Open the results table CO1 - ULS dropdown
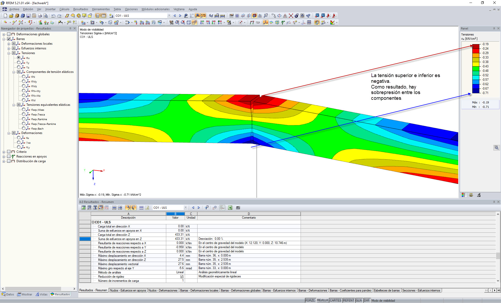 [186, 208]
